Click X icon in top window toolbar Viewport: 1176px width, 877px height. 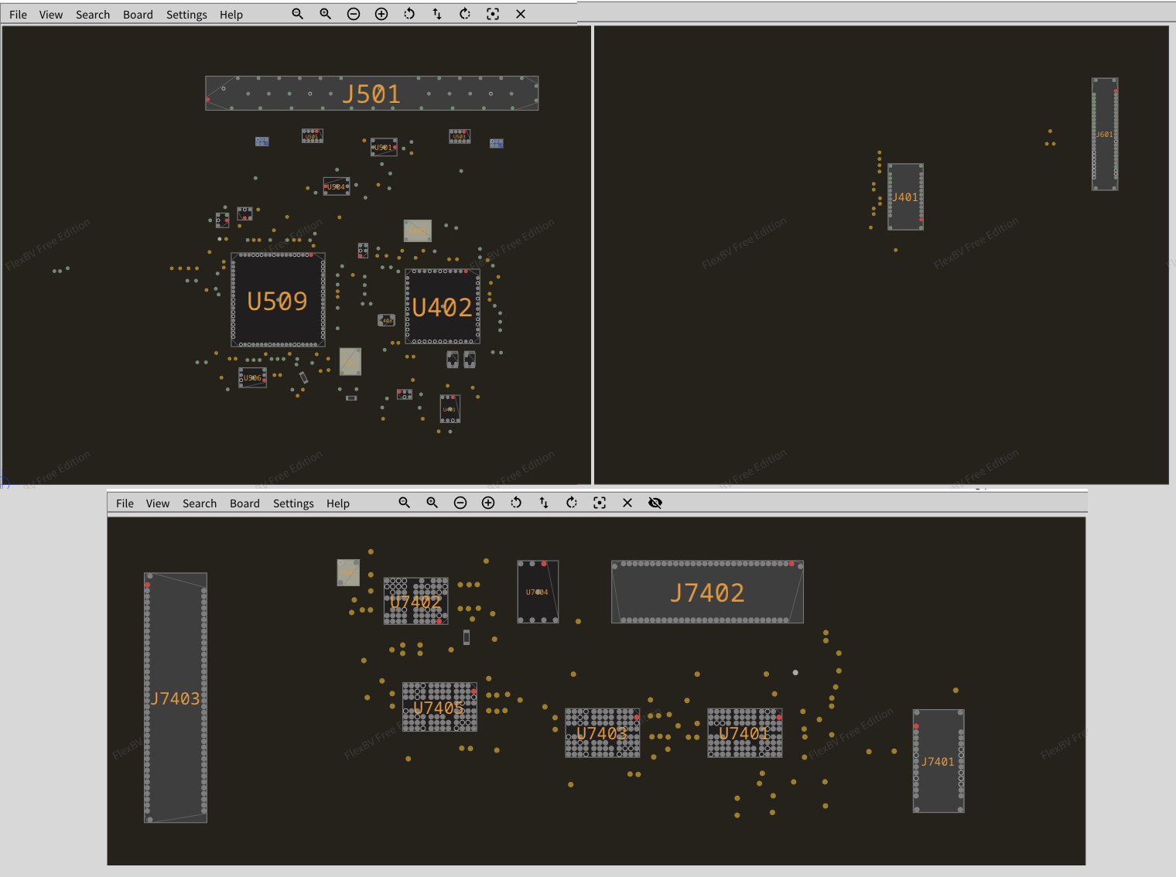pyautogui.click(x=521, y=14)
